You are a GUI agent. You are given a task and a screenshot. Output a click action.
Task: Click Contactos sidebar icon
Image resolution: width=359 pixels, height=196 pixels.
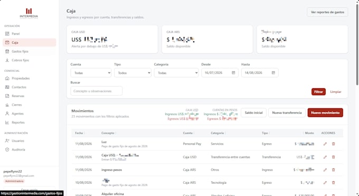pyautogui.click(x=7, y=87)
